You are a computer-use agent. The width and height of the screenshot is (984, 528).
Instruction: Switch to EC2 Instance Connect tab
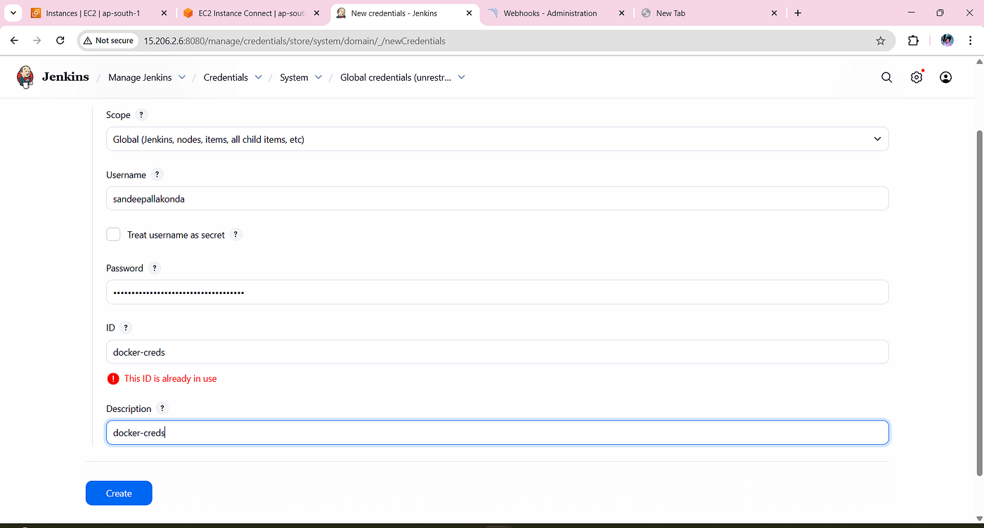(x=252, y=13)
